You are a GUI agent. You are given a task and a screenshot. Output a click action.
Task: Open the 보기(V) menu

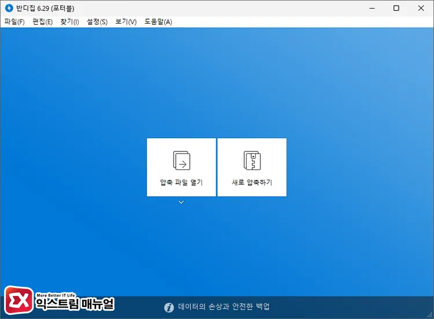[126, 22]
